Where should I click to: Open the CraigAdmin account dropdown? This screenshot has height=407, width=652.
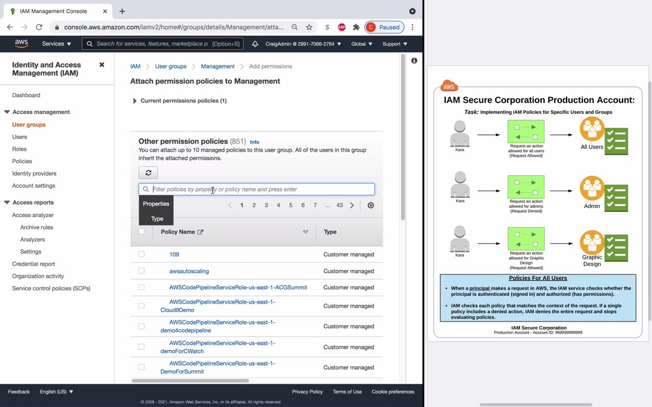tap(303, 44)
